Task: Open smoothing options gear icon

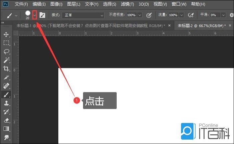Action: (x=231, y=15)
